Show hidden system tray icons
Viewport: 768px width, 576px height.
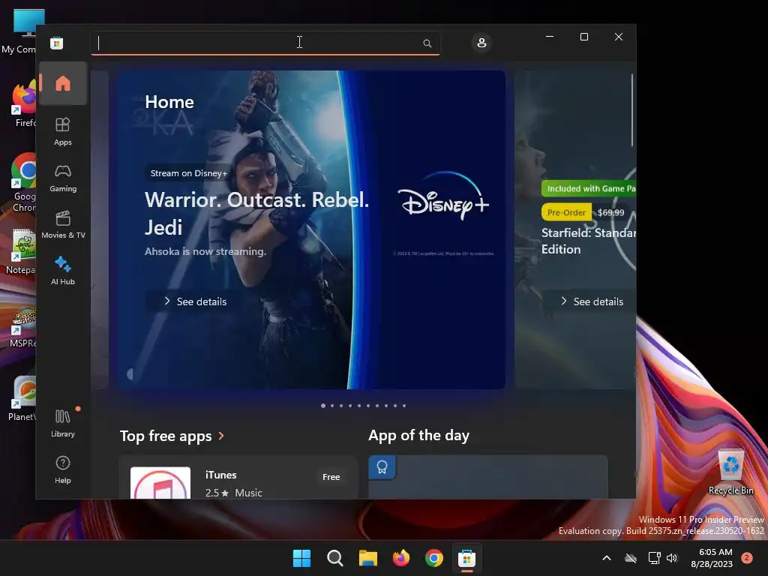click(606, 558)
